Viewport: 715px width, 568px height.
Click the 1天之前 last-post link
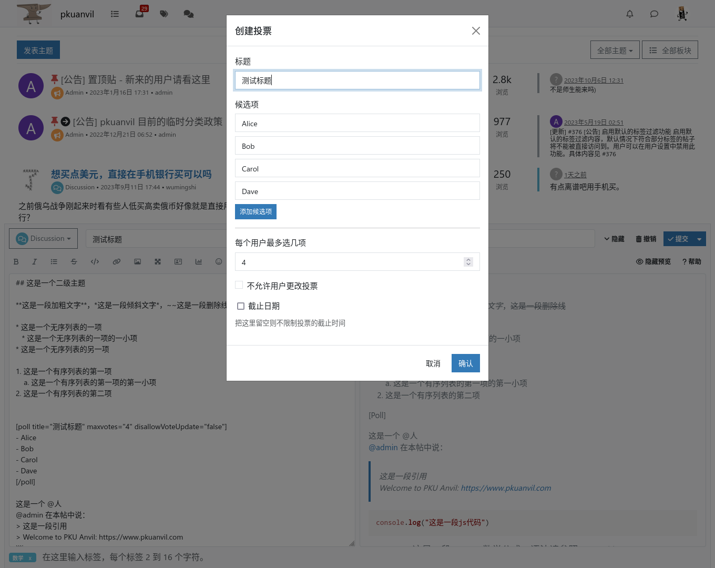pos(575,175)
